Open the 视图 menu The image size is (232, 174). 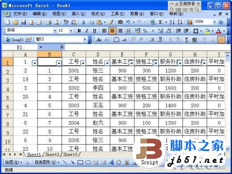pos(59,14)
